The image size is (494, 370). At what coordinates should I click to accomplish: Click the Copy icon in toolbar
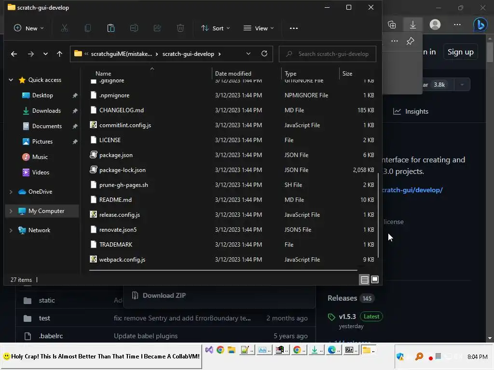click(88, 28)
